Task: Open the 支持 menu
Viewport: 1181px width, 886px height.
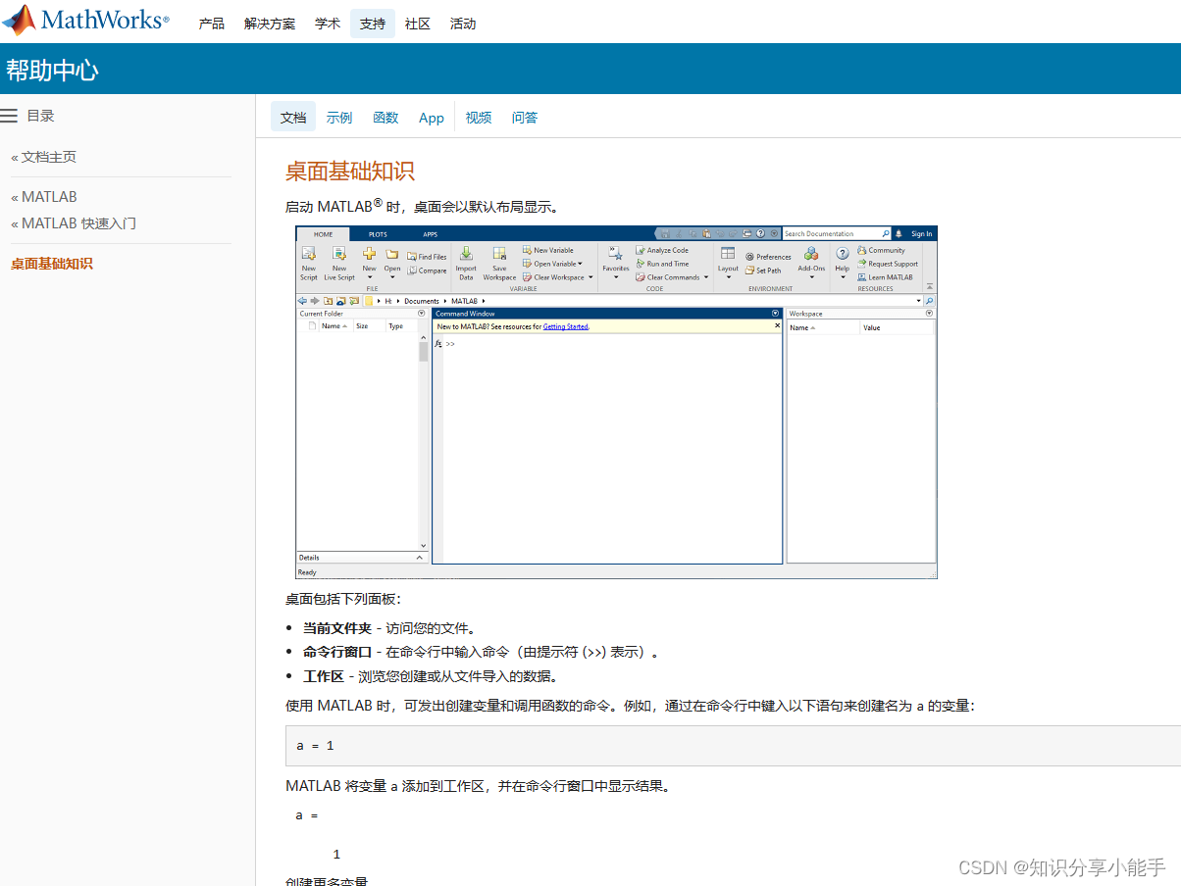Action: click(373, 24)
